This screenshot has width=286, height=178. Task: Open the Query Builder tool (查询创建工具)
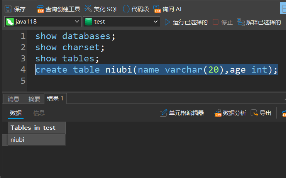(58, 9)
